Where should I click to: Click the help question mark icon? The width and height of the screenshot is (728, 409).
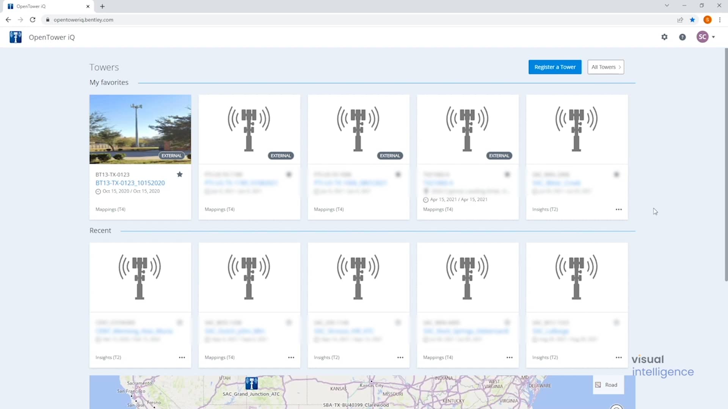coord(682,37)
